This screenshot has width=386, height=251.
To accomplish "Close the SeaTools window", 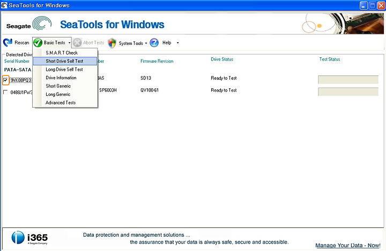I will coord(381,5).
